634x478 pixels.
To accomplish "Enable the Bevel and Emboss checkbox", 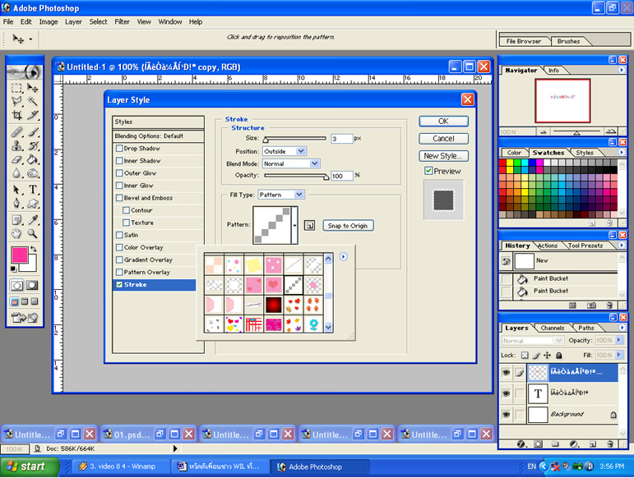I will coord(119,198).
